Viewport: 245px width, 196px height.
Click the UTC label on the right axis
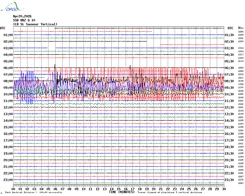pyautogui.click(x=231, y=28)
